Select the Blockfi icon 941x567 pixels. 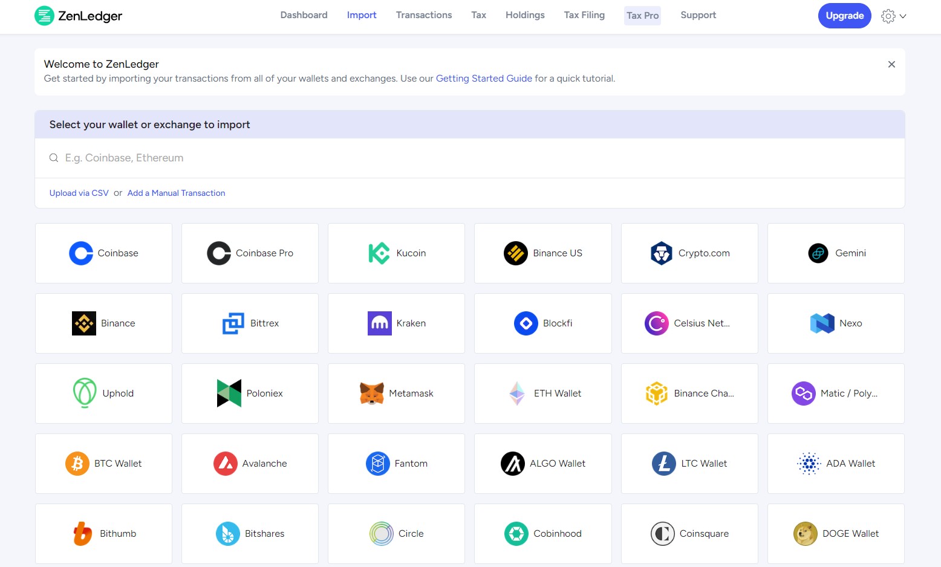[526, 323]
